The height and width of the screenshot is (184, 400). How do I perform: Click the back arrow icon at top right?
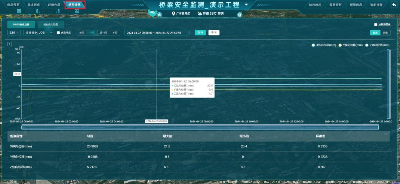coord(394,5)
